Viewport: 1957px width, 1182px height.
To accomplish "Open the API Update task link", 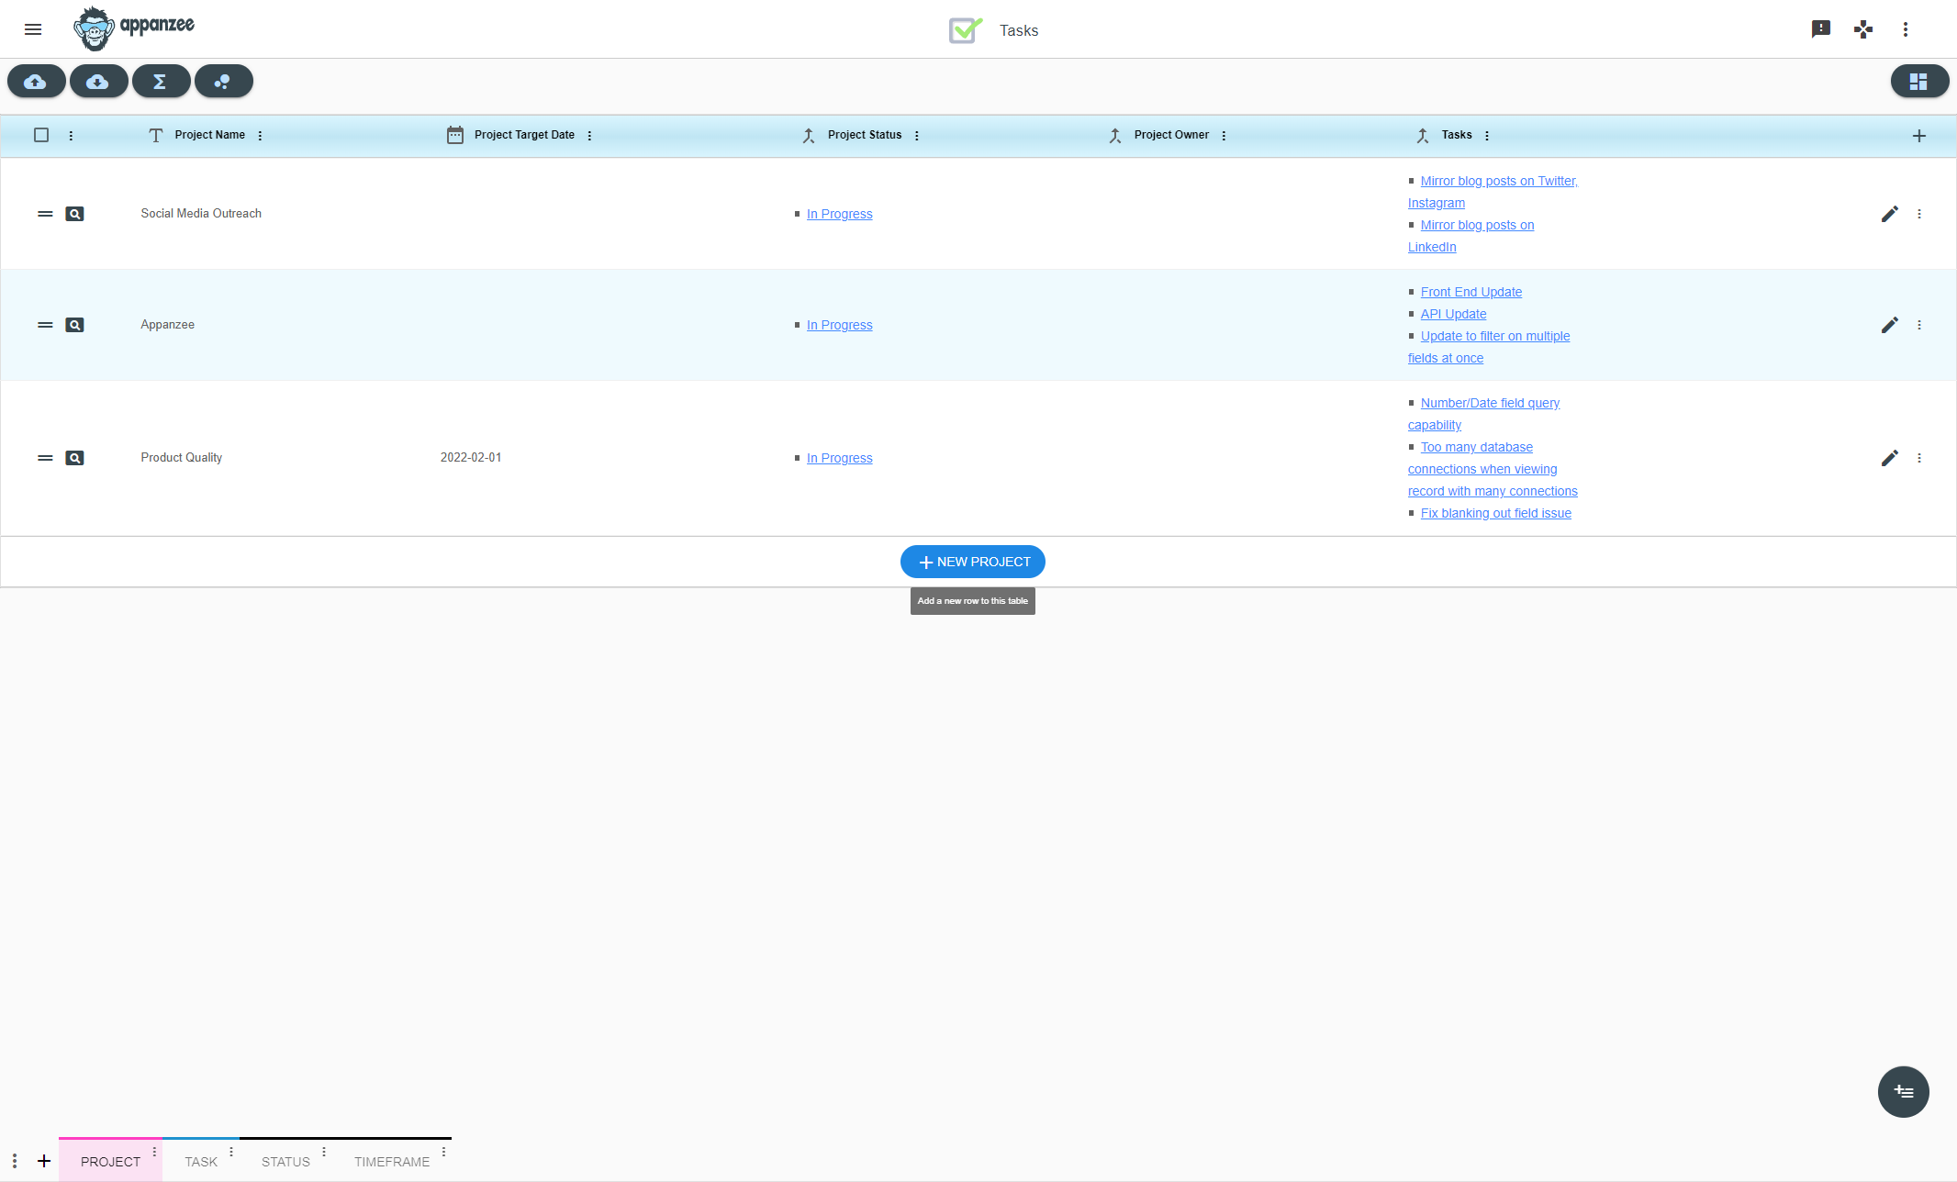I will click(1453, 314).
